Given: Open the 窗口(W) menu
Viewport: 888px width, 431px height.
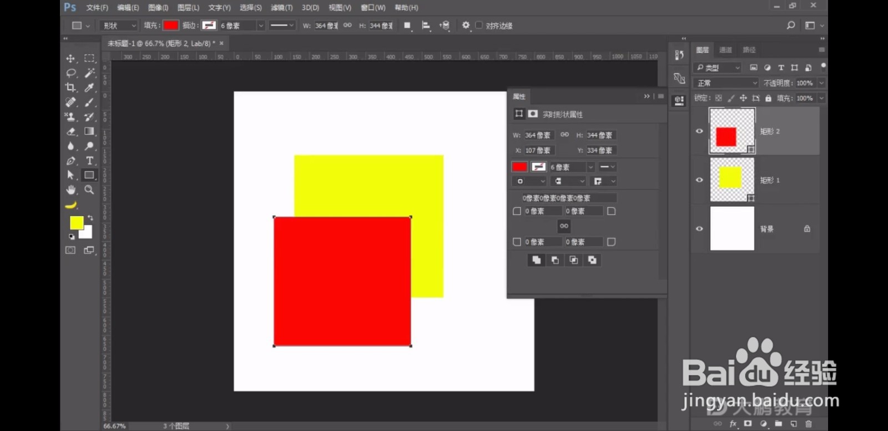Looking at the screenshot, I should [x=373, y=8].
